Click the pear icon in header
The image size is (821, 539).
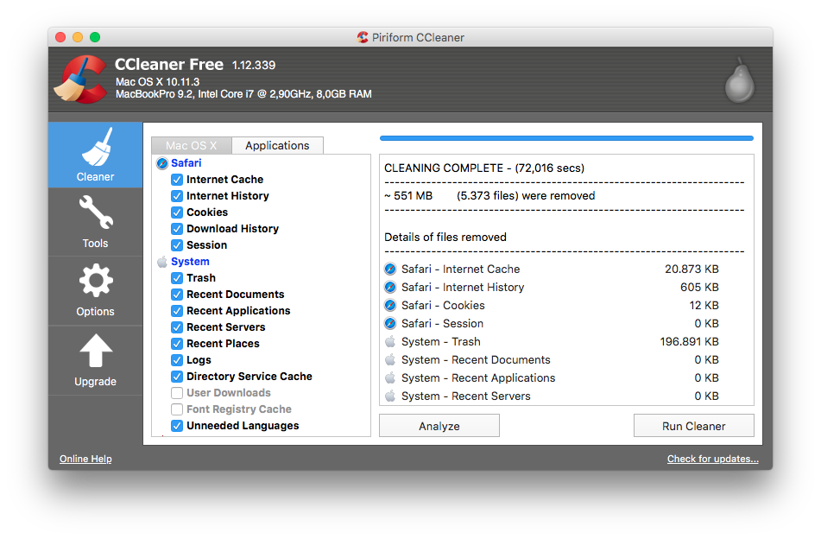coord(739,80)
